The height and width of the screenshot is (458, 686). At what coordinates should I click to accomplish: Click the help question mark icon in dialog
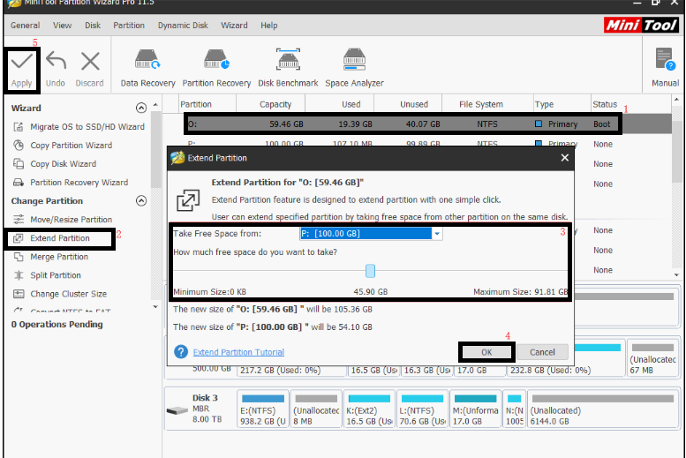coord(181,352)
